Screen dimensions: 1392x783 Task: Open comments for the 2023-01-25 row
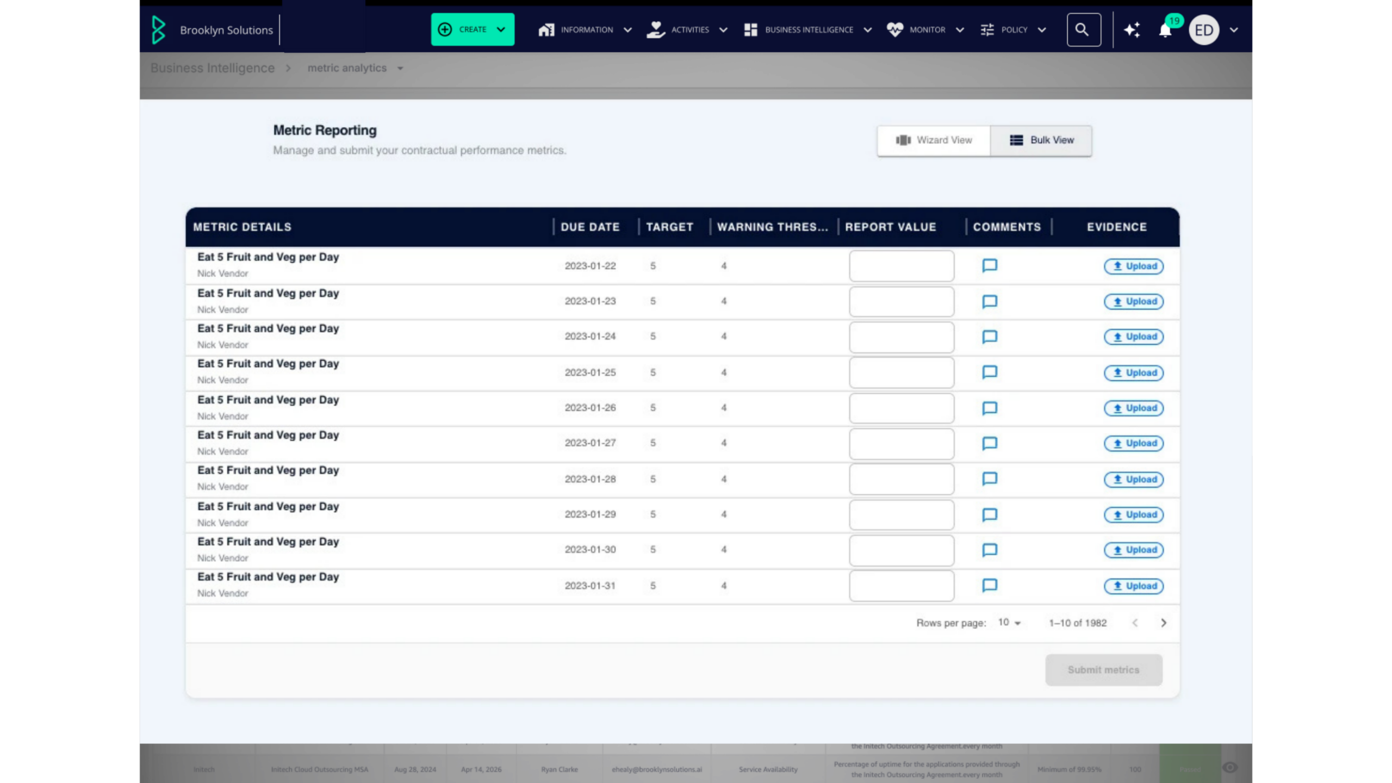point(989,372)
